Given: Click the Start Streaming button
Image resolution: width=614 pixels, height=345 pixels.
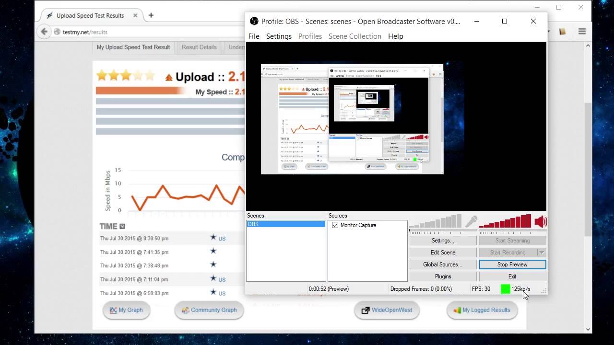Looking at the screenshot, I should (x=512, y=241).
